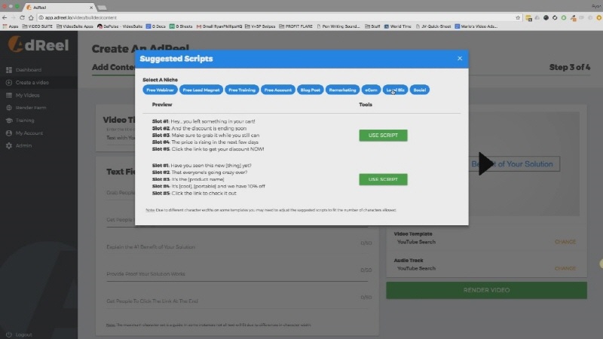Screen dimensions: 603x339
Task: Click the 'Provide Proof Your Solution Works' field
Action: click(237, 274)
